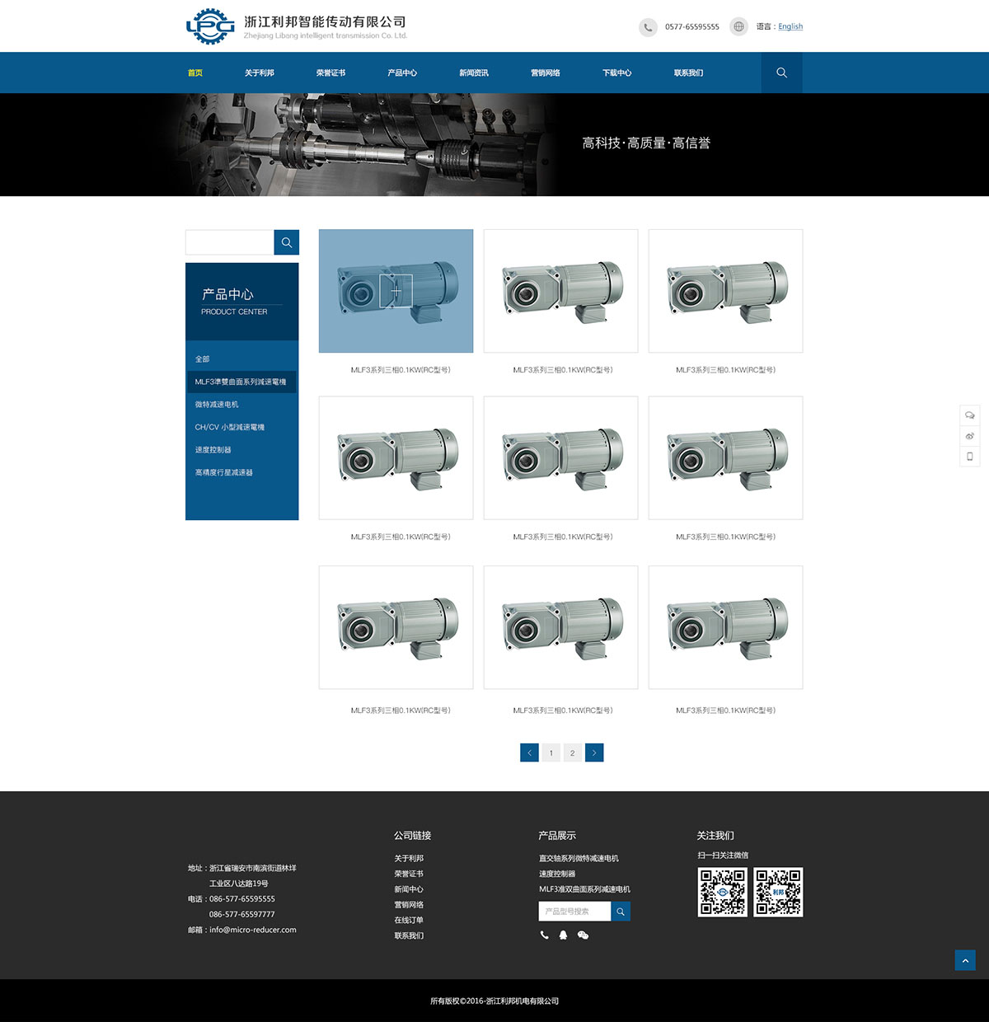Image resolution: width=989 pixels, height=1022 pixels.
Task: Click the back-to-top arrow button
Action: click(964, 960)
